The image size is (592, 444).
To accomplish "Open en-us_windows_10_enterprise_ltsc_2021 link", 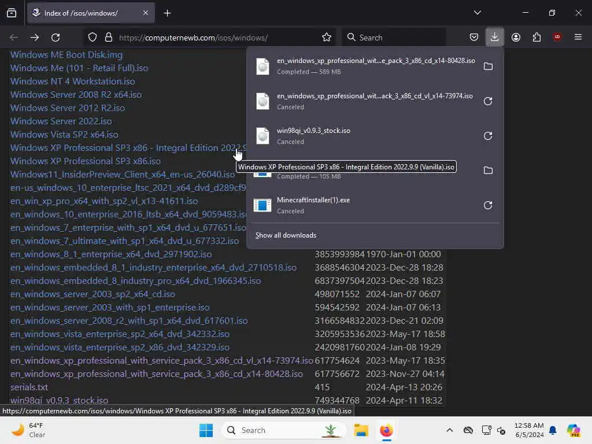I will click(128, 188).
